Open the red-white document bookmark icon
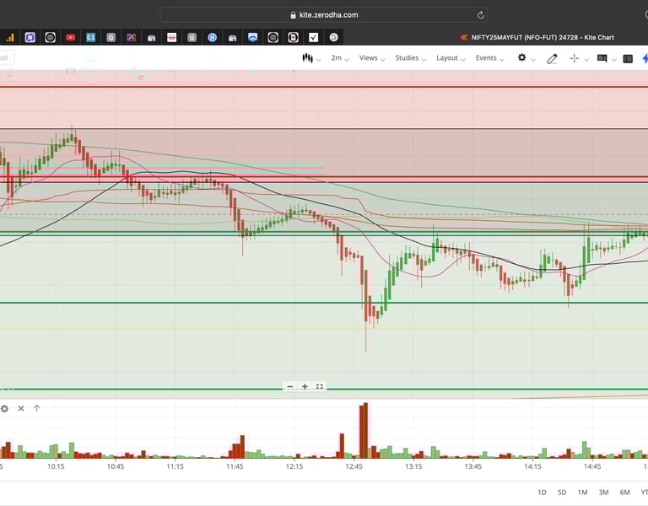 coord(171,38)
